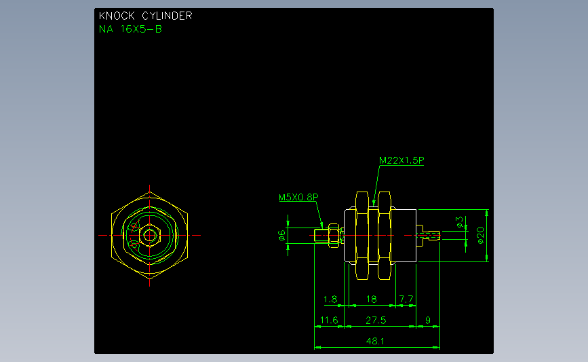The height and width of the screenshot is (362, 588).
Task: Click the ø20 diameter dimension
Action: coord(480,236)
